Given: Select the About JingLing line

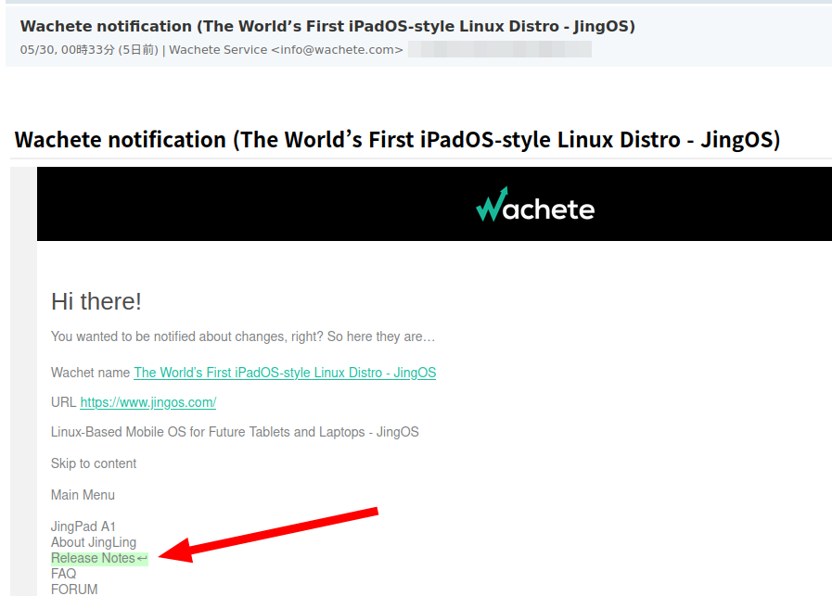Looking at the screenshot, I should tap(94, 542).
